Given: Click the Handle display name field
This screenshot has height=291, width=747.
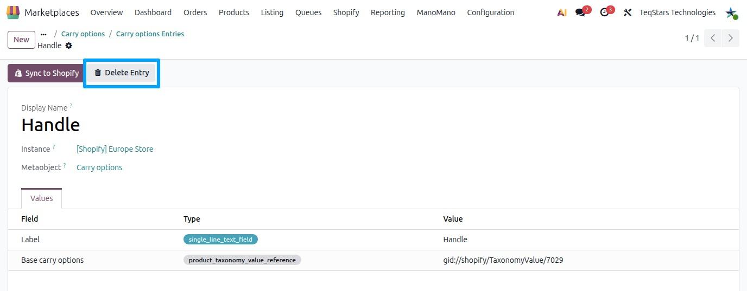Looking at the screenshot, I should 50,125.
